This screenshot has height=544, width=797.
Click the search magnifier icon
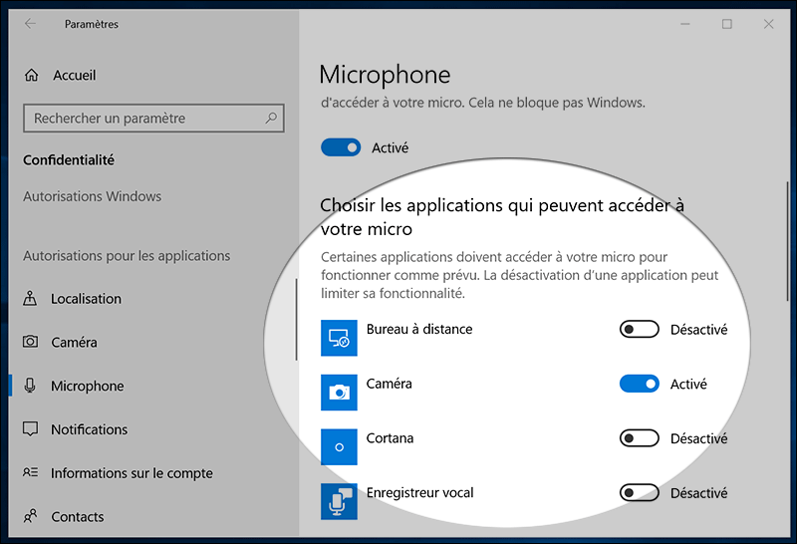(271, 118)
